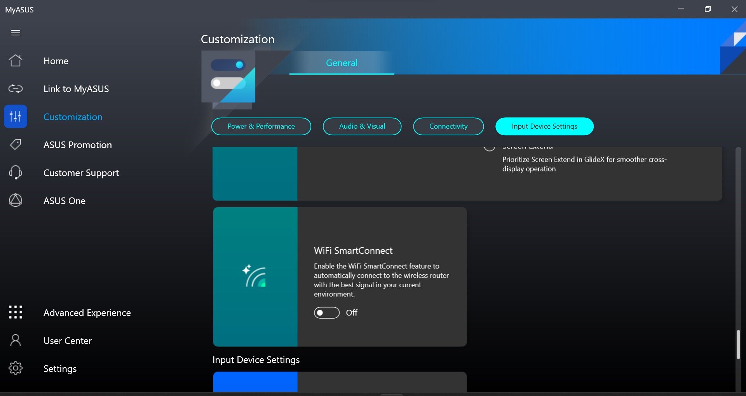Screen dimensions: 746x396
Task: Click the Customization toggle illustration
Action: pyautogui.click(x=228, y=80)
